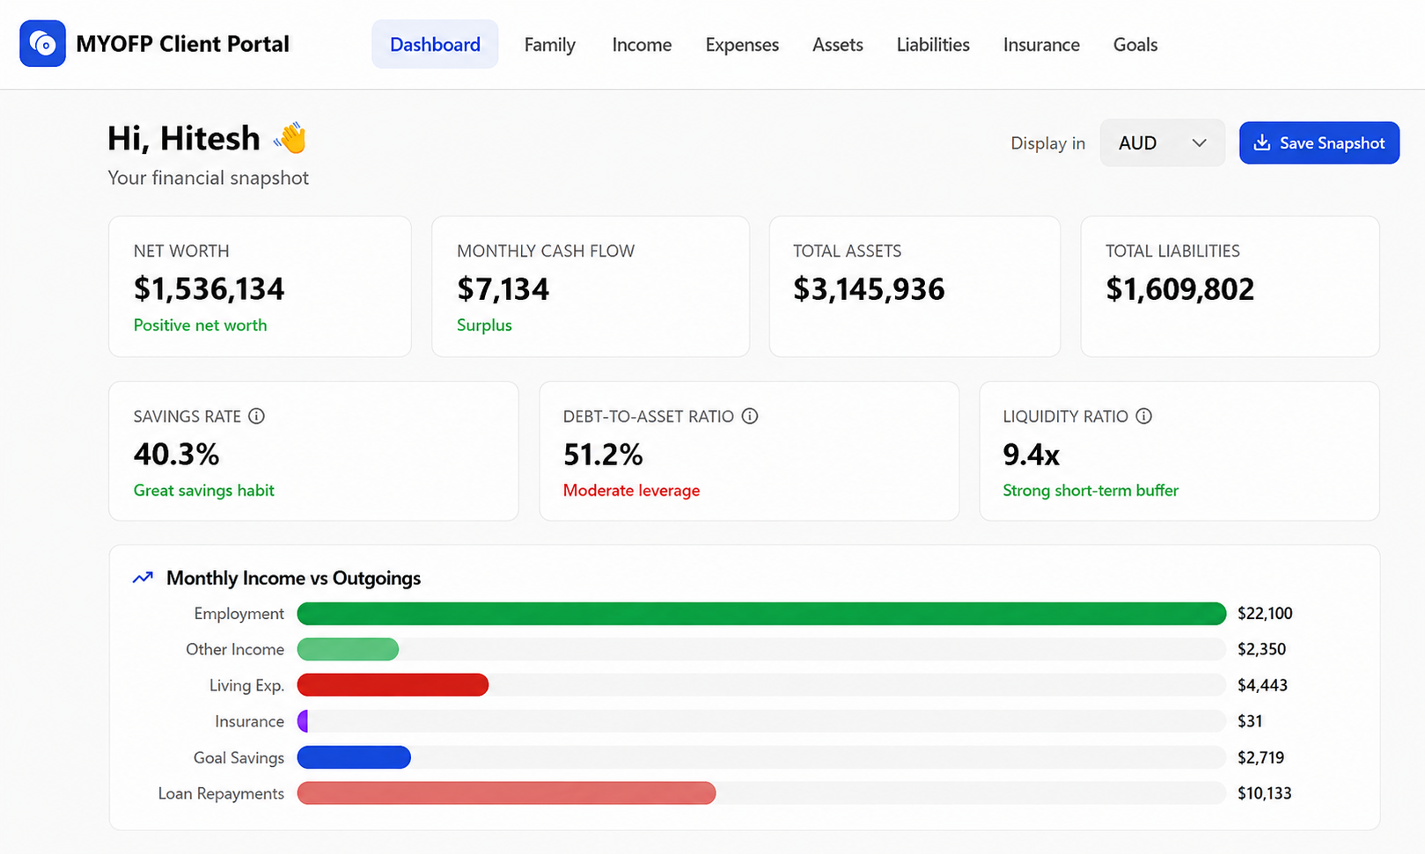
Task: Open the Dashboard tab
Action: (435, 44)
